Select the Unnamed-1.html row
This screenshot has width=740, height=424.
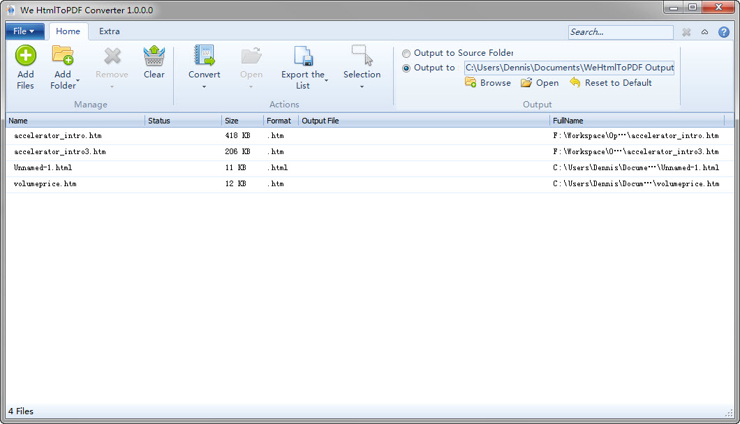[369, 168]
